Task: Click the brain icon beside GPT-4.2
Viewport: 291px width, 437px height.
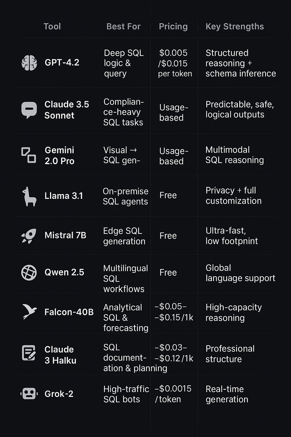Action: coord(29,63)
